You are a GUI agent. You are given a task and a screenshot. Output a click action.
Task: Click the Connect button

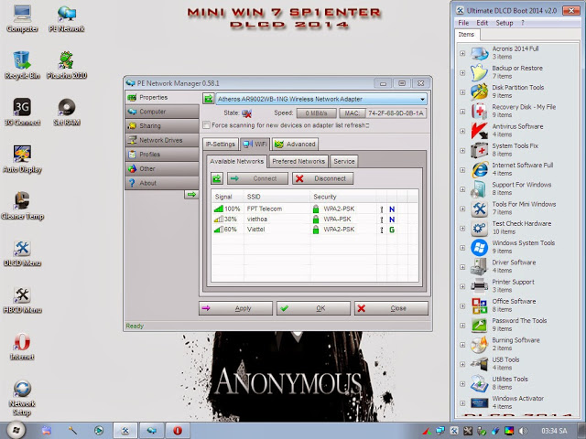pyautogui.click(x=257, y=178)
